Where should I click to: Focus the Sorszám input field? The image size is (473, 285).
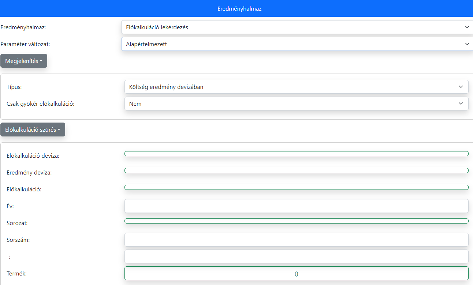297,240
